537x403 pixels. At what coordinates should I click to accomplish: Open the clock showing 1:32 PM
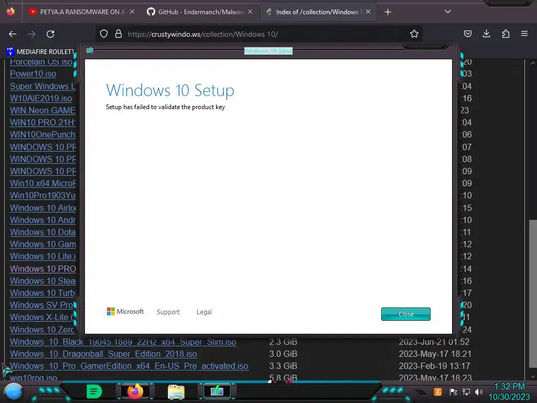[509, 391]
